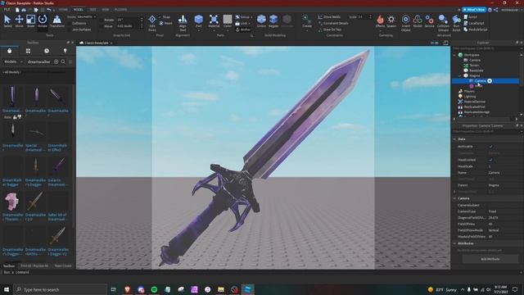
Task: Click the What's New button
Action: tap(474, 10)
